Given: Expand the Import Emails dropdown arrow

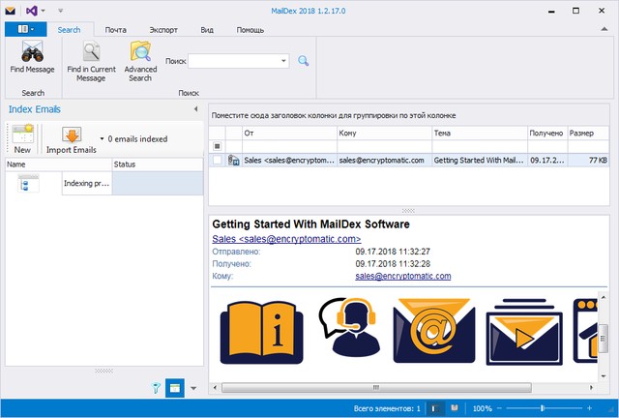Looking at the screenshot, I should 102,139.
